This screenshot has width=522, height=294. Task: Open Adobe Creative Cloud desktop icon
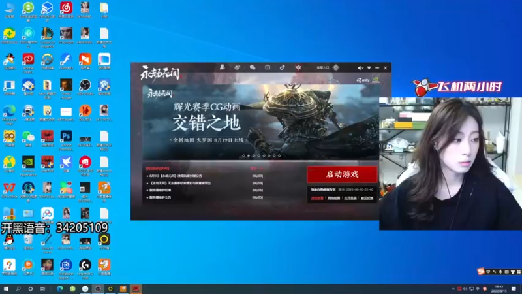point(28,62)
